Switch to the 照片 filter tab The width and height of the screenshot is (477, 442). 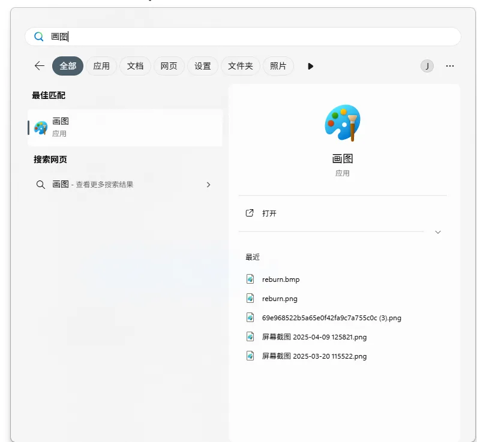click(x=278, y=66)
